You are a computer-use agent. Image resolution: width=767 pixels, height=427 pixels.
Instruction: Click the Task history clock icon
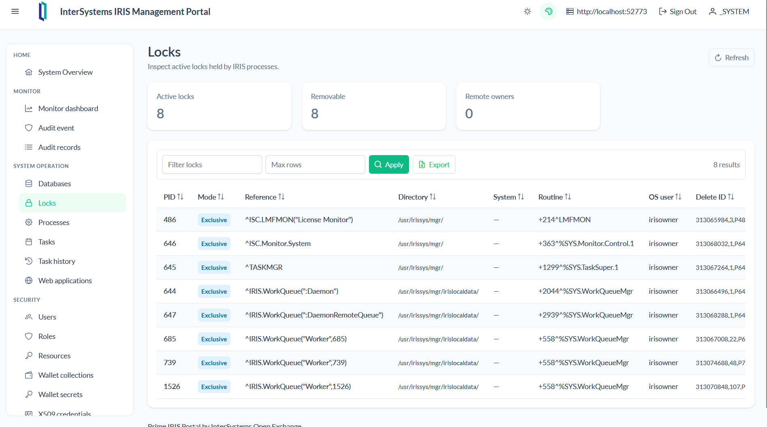[29, 261]
